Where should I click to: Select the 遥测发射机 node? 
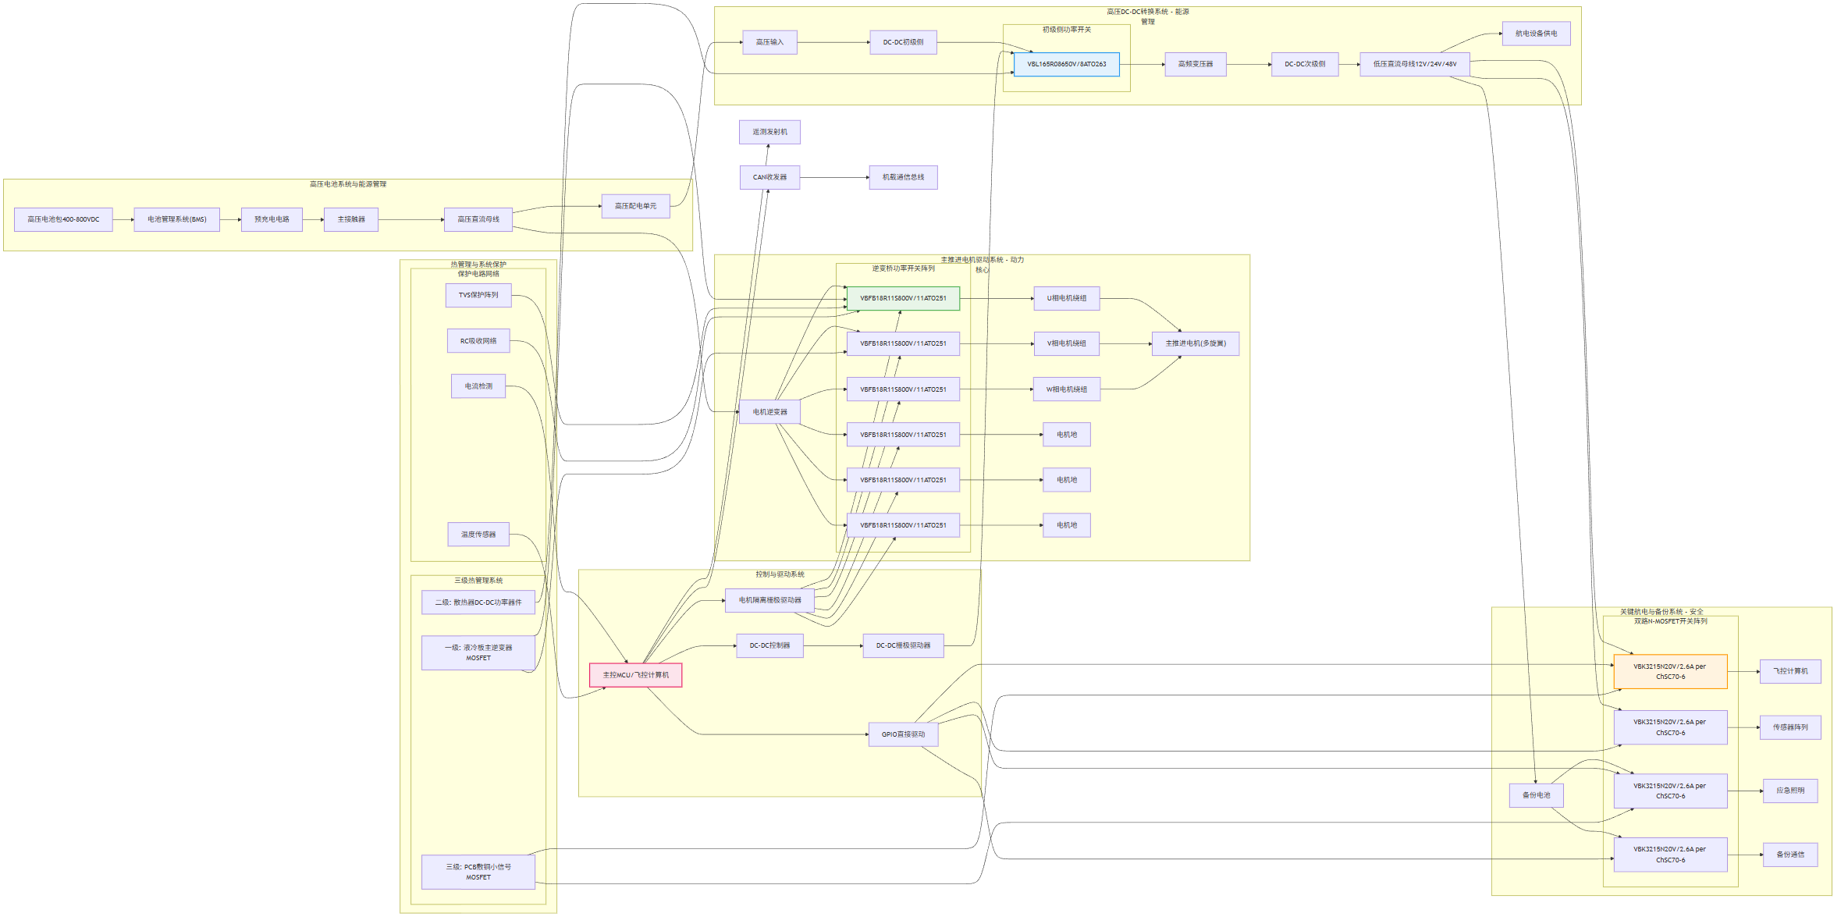(769, 132)
